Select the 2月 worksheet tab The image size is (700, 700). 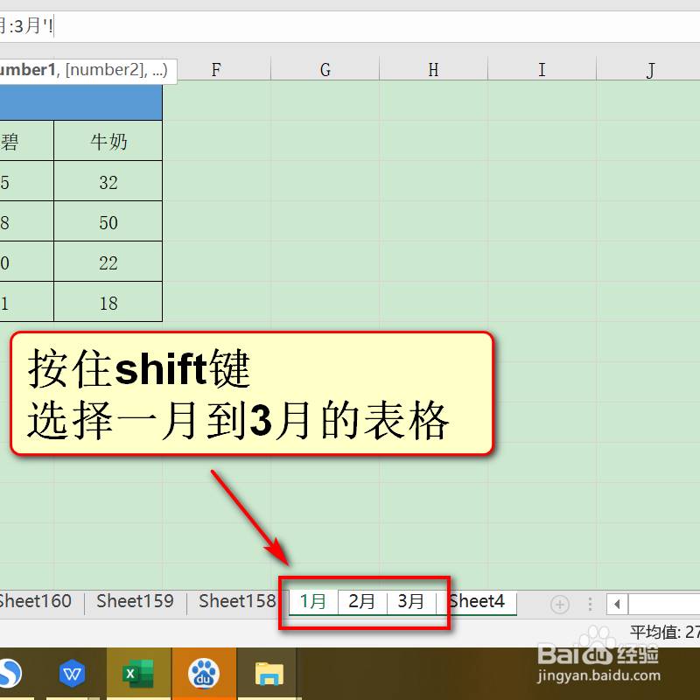point(362,601)
